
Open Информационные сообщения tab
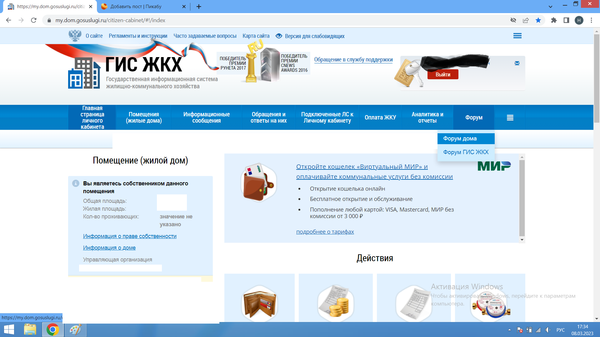(206, 118)
